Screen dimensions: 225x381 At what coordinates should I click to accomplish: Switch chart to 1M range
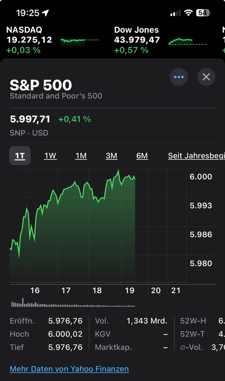[81, 156]
